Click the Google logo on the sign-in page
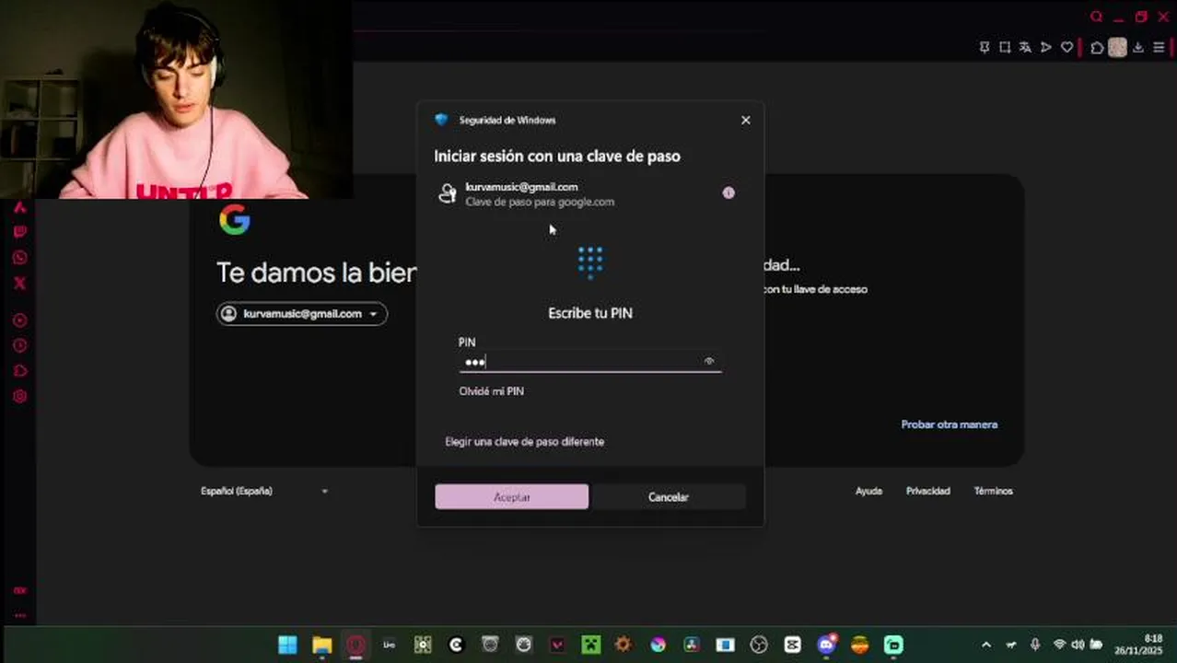Screen dimensions: 1177x663 coord(235,220)
